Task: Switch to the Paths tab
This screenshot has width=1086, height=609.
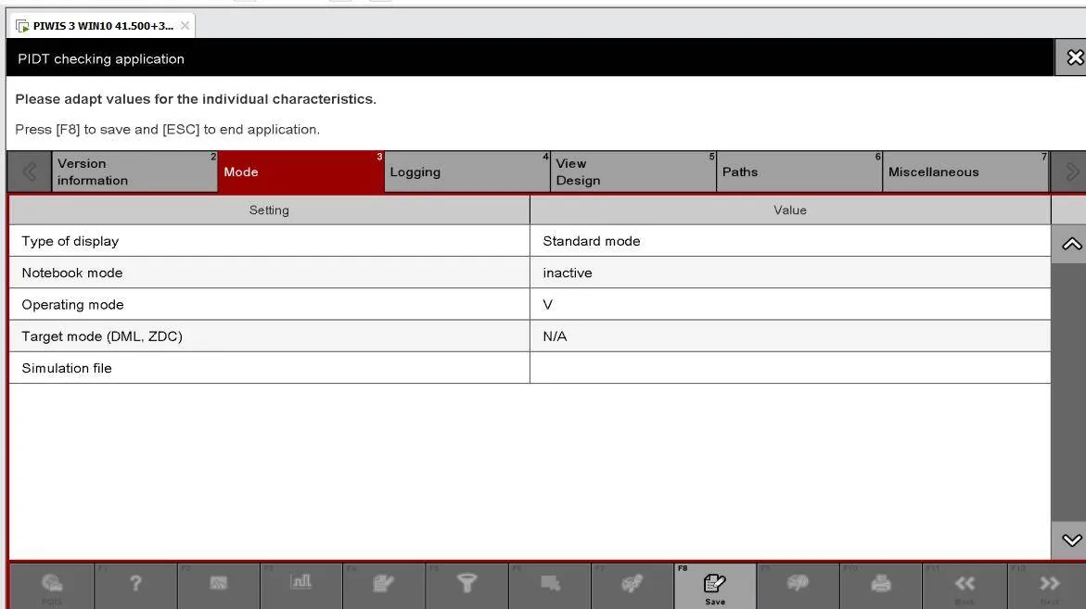Action: [x=799, y=171]
